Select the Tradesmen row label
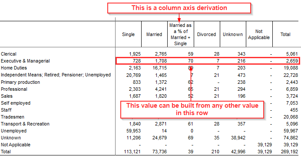This screenshot has width=301, height=165. (13, 117)
